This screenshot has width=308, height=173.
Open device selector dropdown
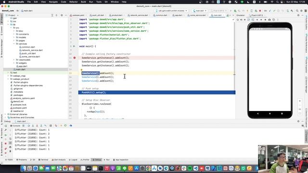click(x=171, y=11)
